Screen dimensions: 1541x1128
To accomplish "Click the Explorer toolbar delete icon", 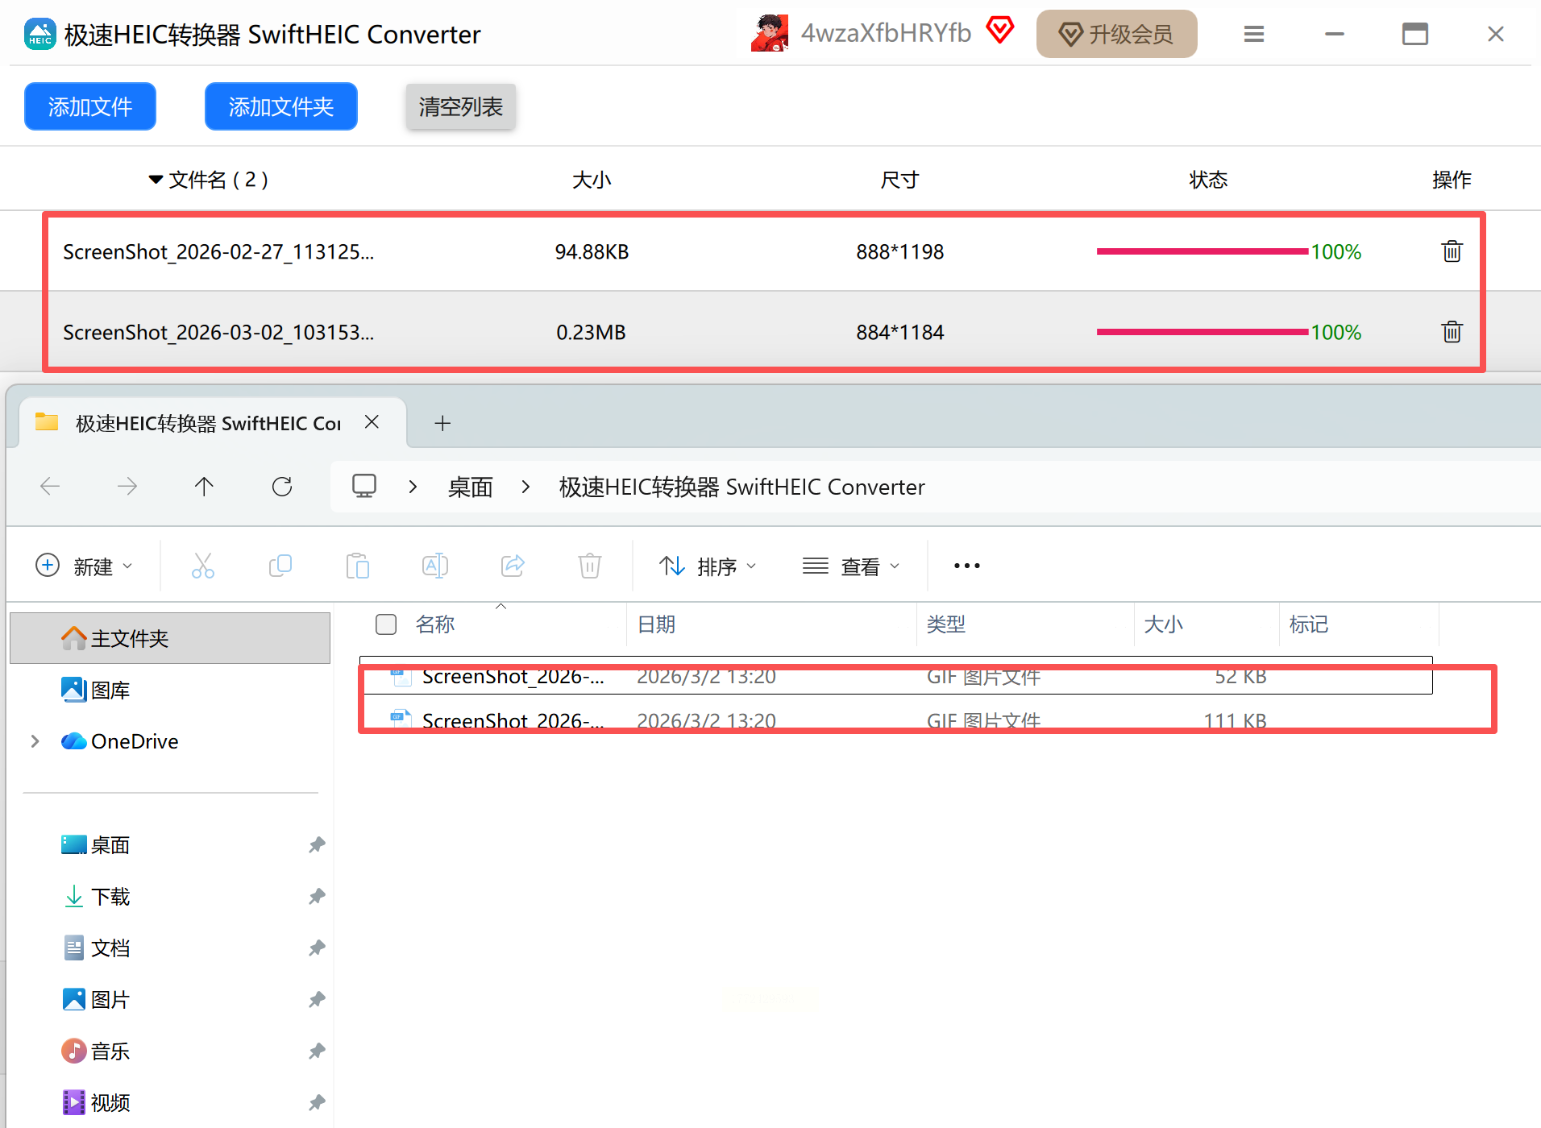I will [x=589, y=566].
